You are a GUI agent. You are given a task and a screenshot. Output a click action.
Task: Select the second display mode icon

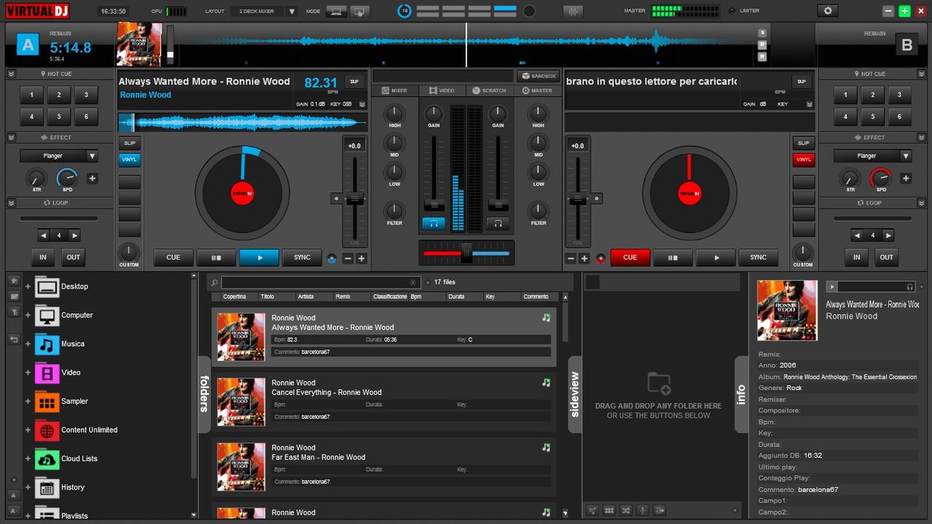coord(360,11)
